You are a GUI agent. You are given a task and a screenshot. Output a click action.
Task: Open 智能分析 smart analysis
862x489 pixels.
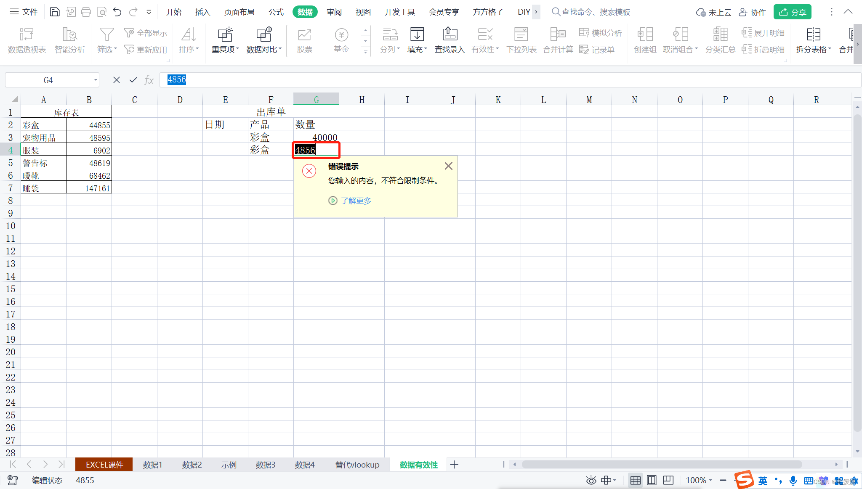click(70, 40)
